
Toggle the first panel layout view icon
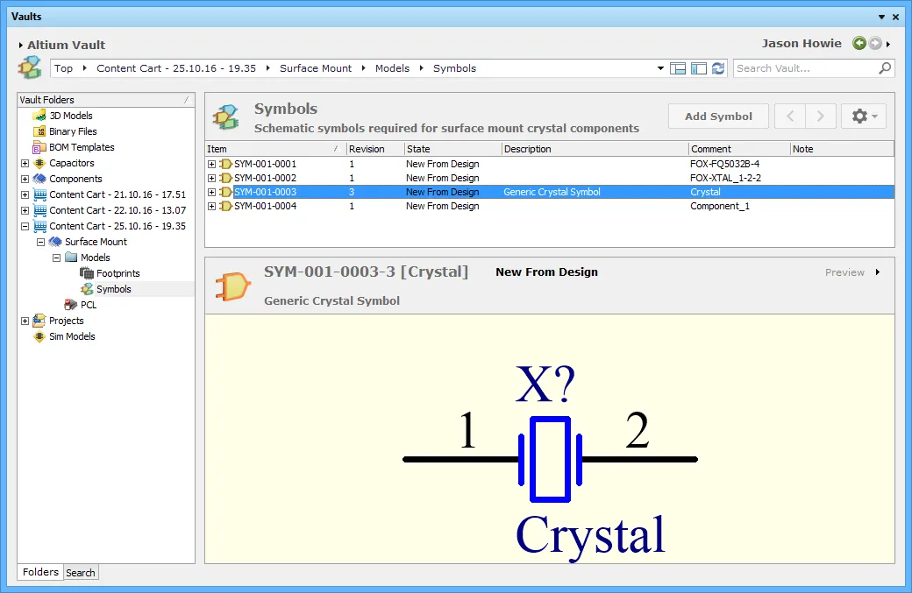(678, 68)
